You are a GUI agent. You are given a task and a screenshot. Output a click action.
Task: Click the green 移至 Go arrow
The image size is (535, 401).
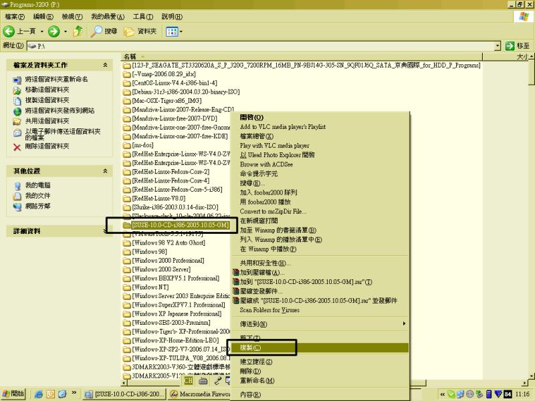click(x=510, y=45)
